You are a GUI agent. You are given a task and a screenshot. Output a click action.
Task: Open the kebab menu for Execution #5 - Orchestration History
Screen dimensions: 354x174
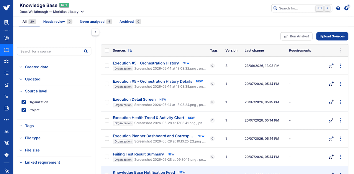point(340,66)
